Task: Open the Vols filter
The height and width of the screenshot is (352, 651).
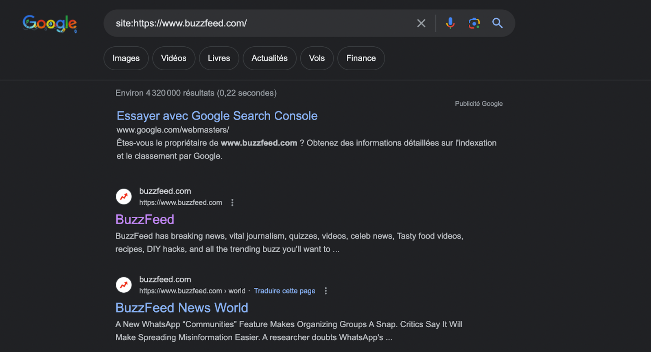Action: pos(317,58)
